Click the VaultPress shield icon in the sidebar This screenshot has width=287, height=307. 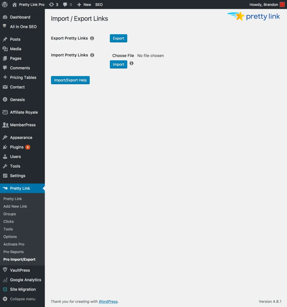tap(5, 270)
